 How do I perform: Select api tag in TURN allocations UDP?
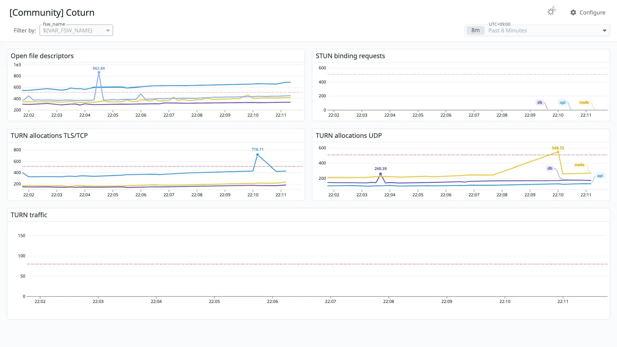pos(600,176)
